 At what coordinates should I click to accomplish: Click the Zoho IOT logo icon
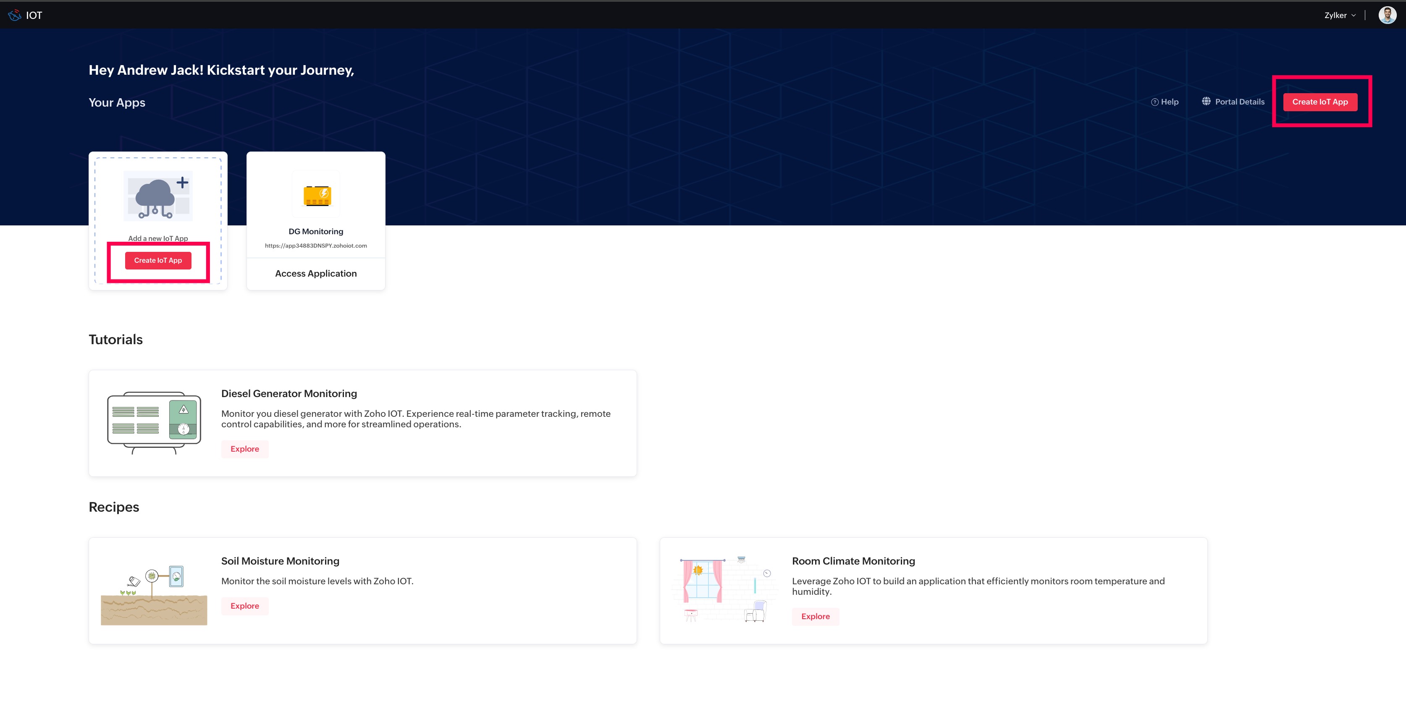point(15,15)
